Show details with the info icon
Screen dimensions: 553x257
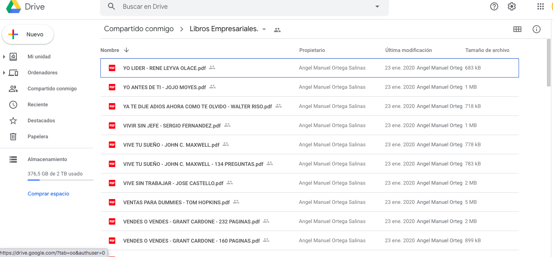point(537,29)
